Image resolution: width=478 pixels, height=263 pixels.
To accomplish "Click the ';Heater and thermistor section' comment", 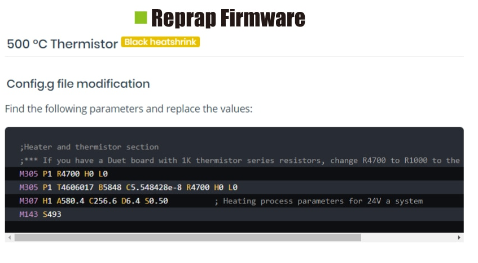I will point(89,147).
